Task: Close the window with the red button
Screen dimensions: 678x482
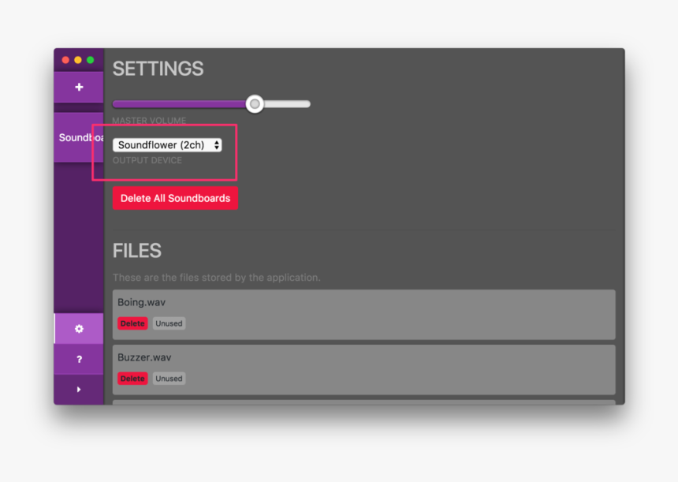Action: (x=65, y=60)
